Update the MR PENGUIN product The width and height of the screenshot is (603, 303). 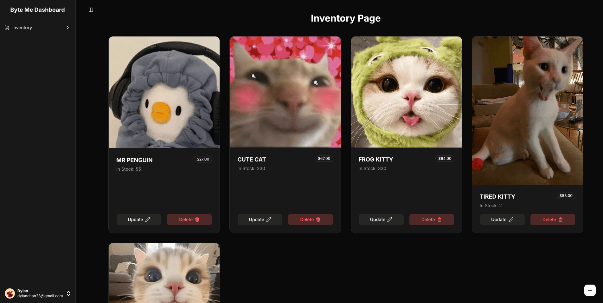[x=139, y=220]
